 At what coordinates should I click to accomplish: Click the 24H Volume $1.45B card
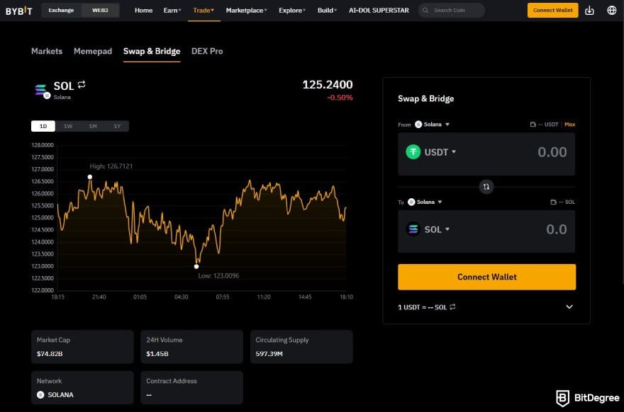(192, 347)
